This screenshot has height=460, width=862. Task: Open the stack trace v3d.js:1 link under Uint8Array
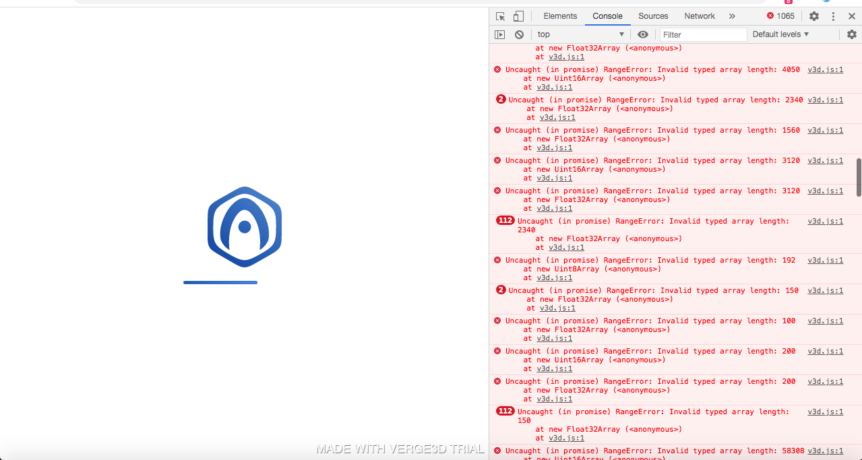(x=555, y=278)
